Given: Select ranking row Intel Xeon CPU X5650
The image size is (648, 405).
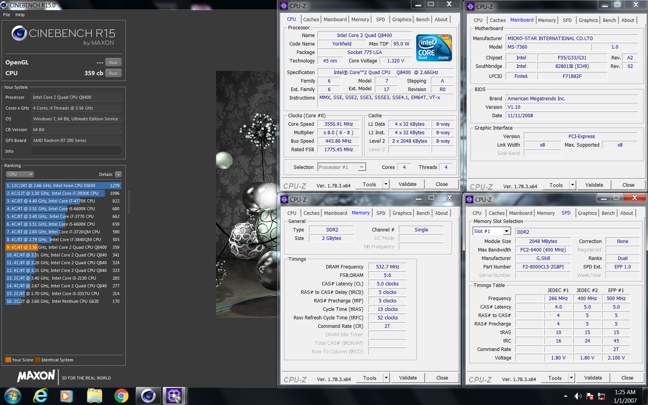Looking at the screenshot, I should pyautogui.click(x=63, y=186).
